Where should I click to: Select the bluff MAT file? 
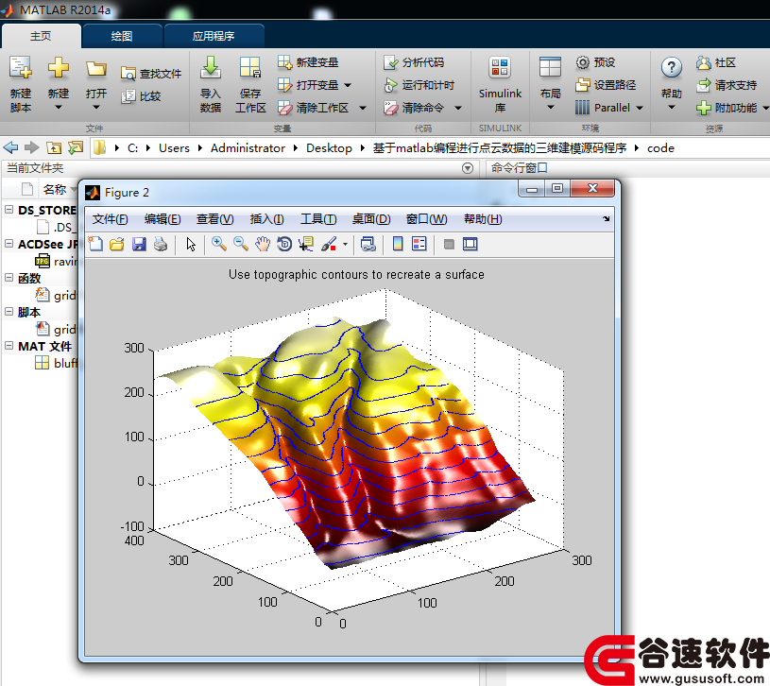[56, 363]
